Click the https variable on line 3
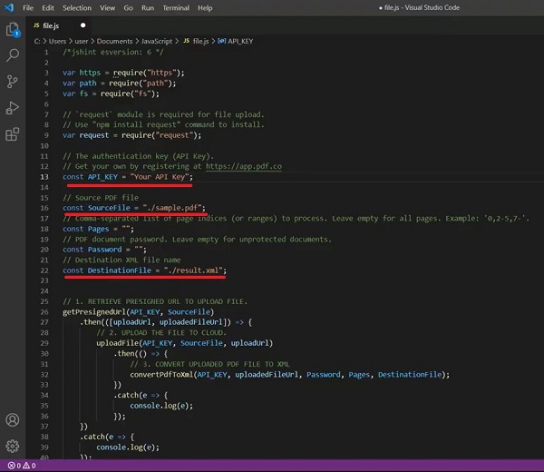 point(90,73)
